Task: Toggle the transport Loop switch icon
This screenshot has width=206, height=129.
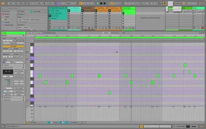Action: tap(141, 3)
